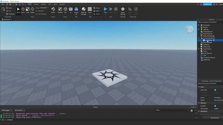
Task: Select SoundService in the Explorer
Action: (x=207, y=53)
